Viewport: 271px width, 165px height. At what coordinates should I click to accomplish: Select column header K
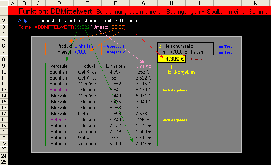point(256,3)
